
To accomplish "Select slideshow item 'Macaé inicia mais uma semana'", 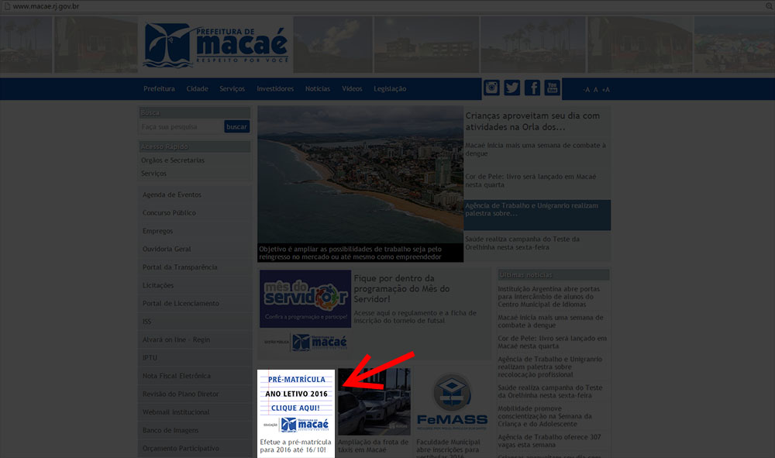I will click(536, 150).
